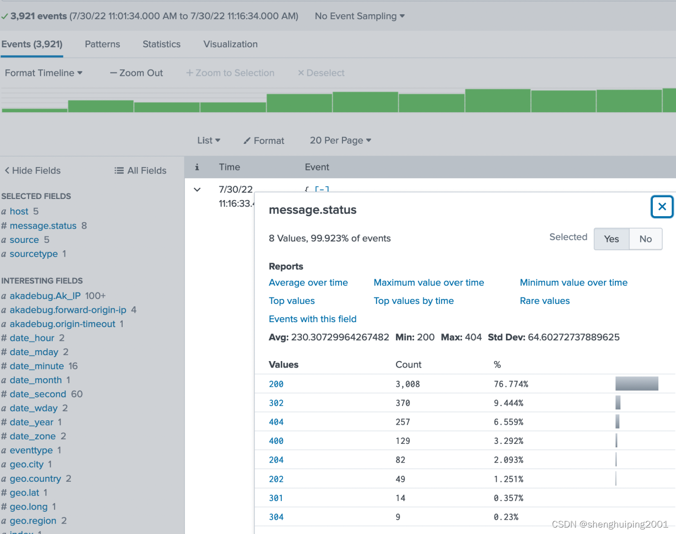The image size is (676, 534).
Task: Switch to the Statistics tab
Action: pos(161,44)
